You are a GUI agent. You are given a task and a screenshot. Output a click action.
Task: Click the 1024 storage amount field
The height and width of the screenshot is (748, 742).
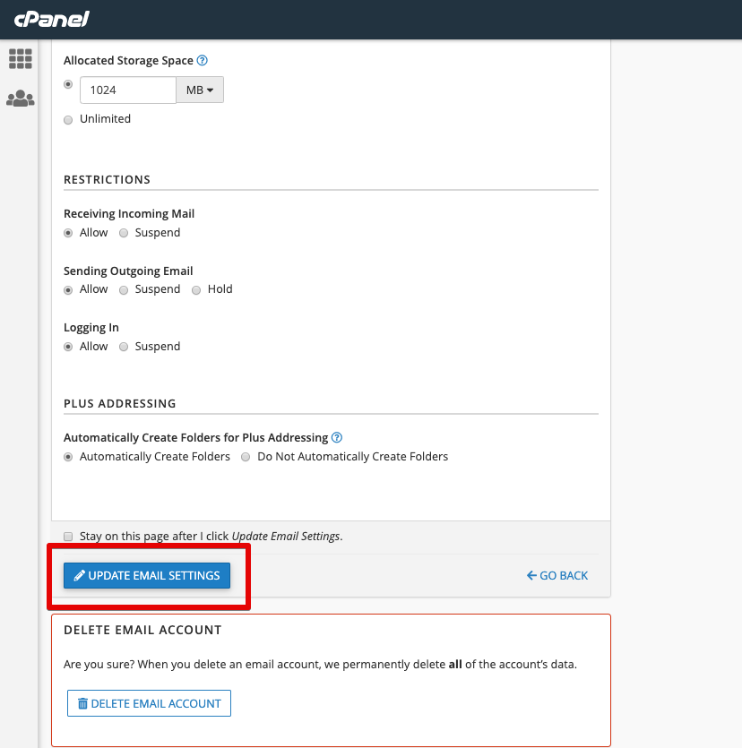[127, 90]
